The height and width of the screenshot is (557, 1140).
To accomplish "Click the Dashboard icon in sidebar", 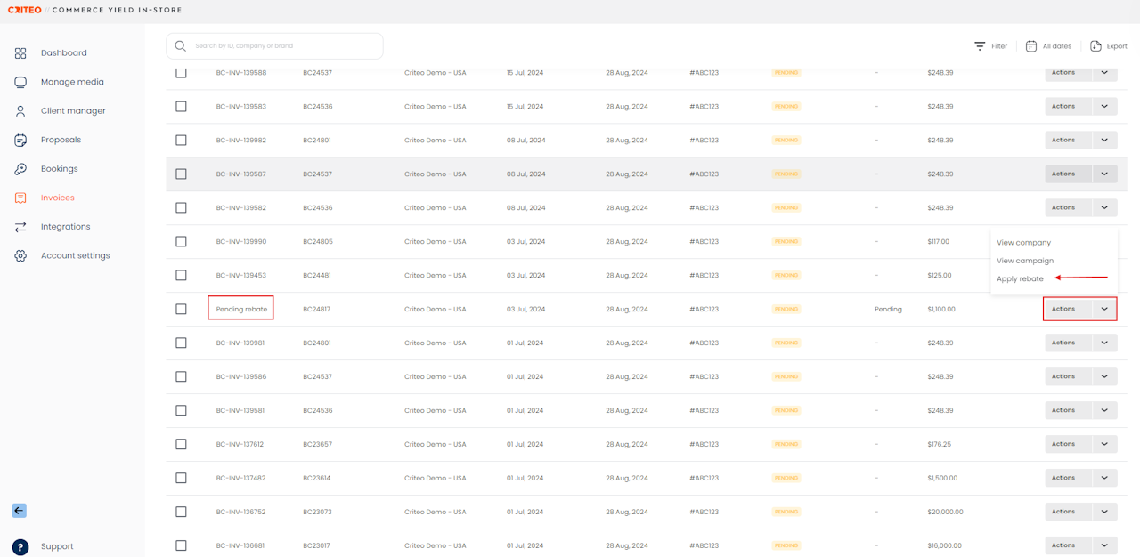I will [20, 53].
